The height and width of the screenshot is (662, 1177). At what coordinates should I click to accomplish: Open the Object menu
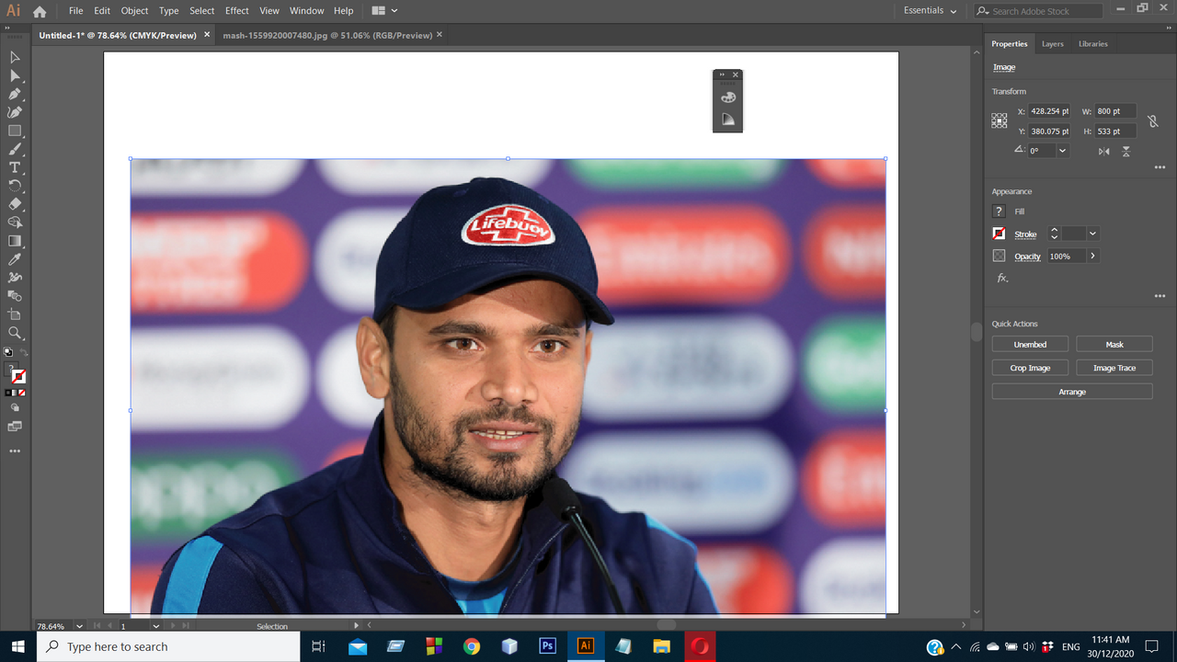(134, 11)
